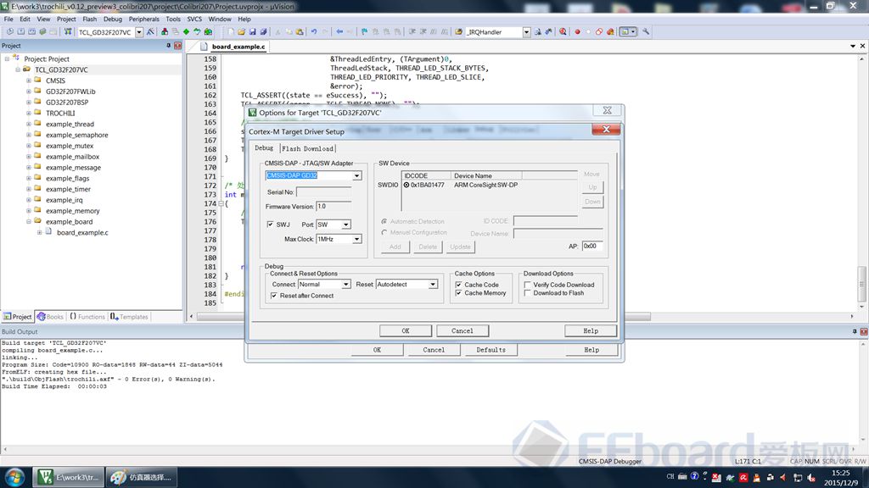869x488 pixels.
Task: Enable Verify Code Download checkbox
Action: click(x=528, y=285)
